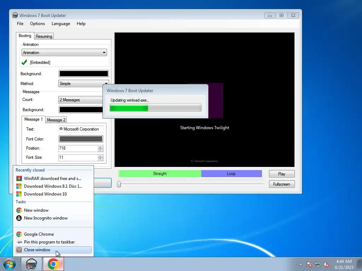The height and width of the screenshot is (271, 362).
Task: Open the File menu
Action: 20,24
